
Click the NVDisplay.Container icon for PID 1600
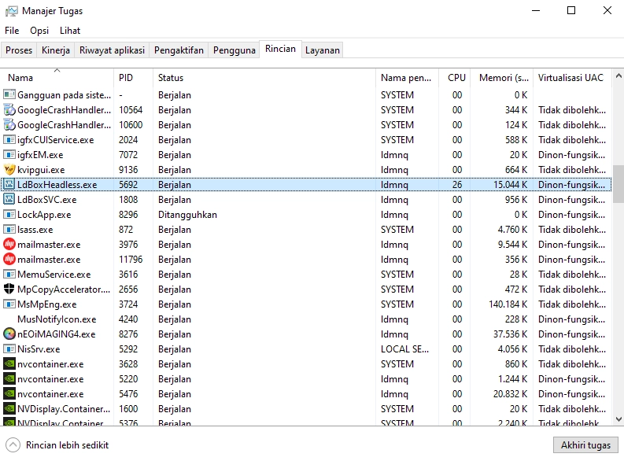click(9, 409)
